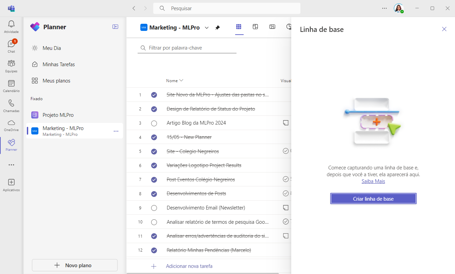Open task Post Eventos Colégio Negreiros
The height and width of the screenshot is (274, 455).
(200, 180)
